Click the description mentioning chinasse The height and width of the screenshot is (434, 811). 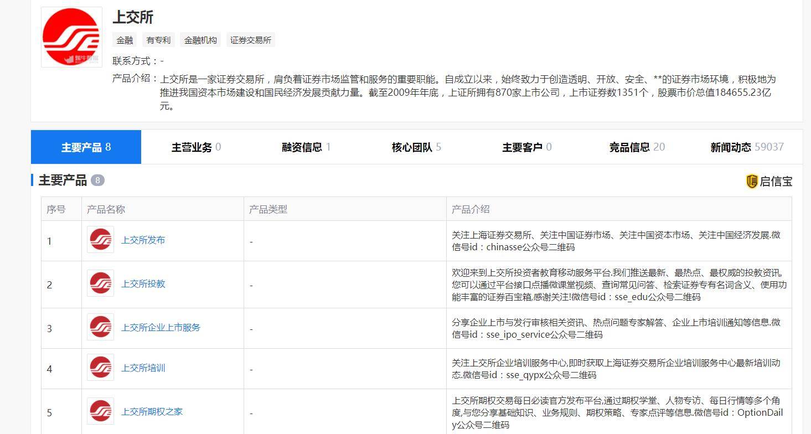coord(616,241)
